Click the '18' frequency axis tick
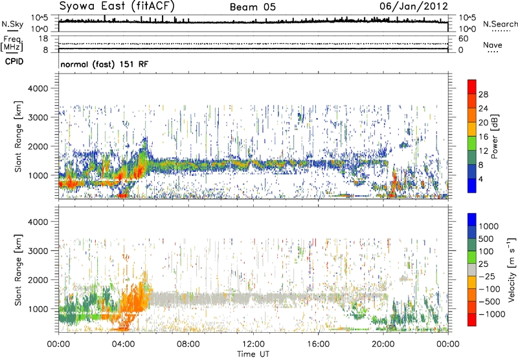The image size is (518, 358). (x=43, y=39)
